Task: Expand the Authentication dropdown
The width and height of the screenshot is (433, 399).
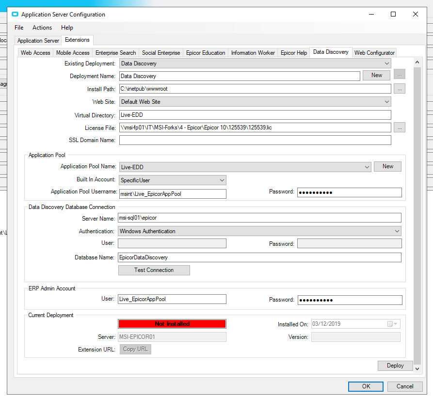Action: (x=259, y=231)
